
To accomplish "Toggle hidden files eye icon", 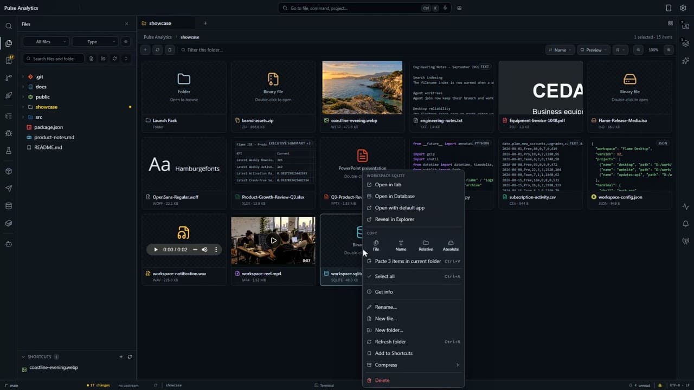I will click(x=126, y=42).
